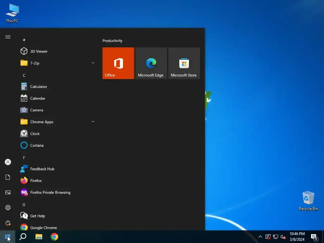Launch Google Chrome from the app list
Screen dimensions: 324x243
57,227
